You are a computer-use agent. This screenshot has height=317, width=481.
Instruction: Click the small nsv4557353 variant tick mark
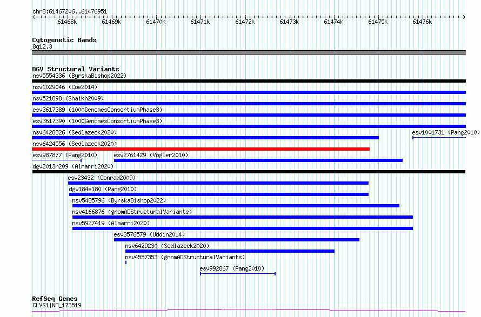126,262
